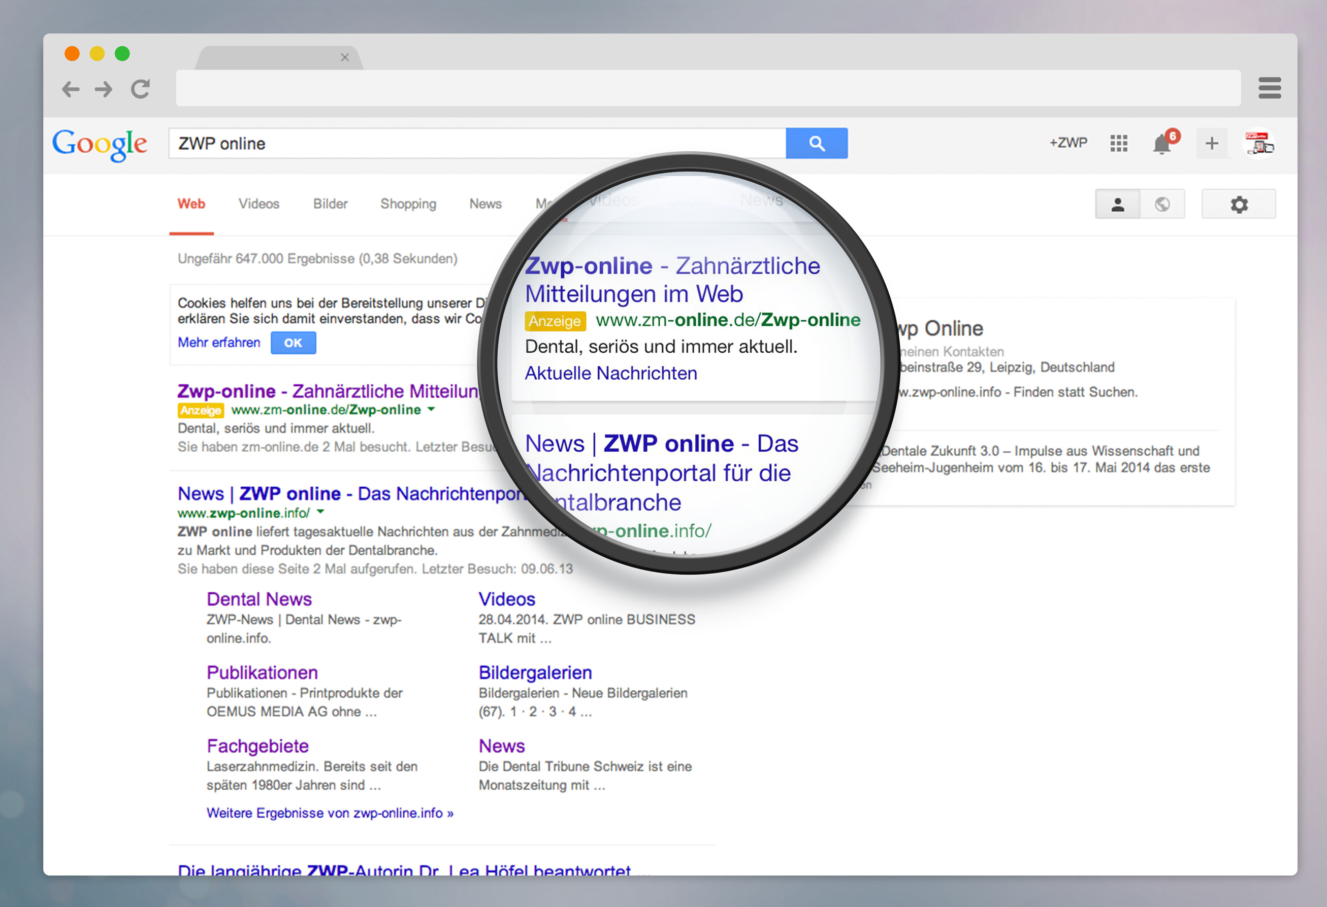Toggle global results globe icon
The width and height of the screenshot is (1327, 907).
pyautogui.click(x=1162, y=205)
